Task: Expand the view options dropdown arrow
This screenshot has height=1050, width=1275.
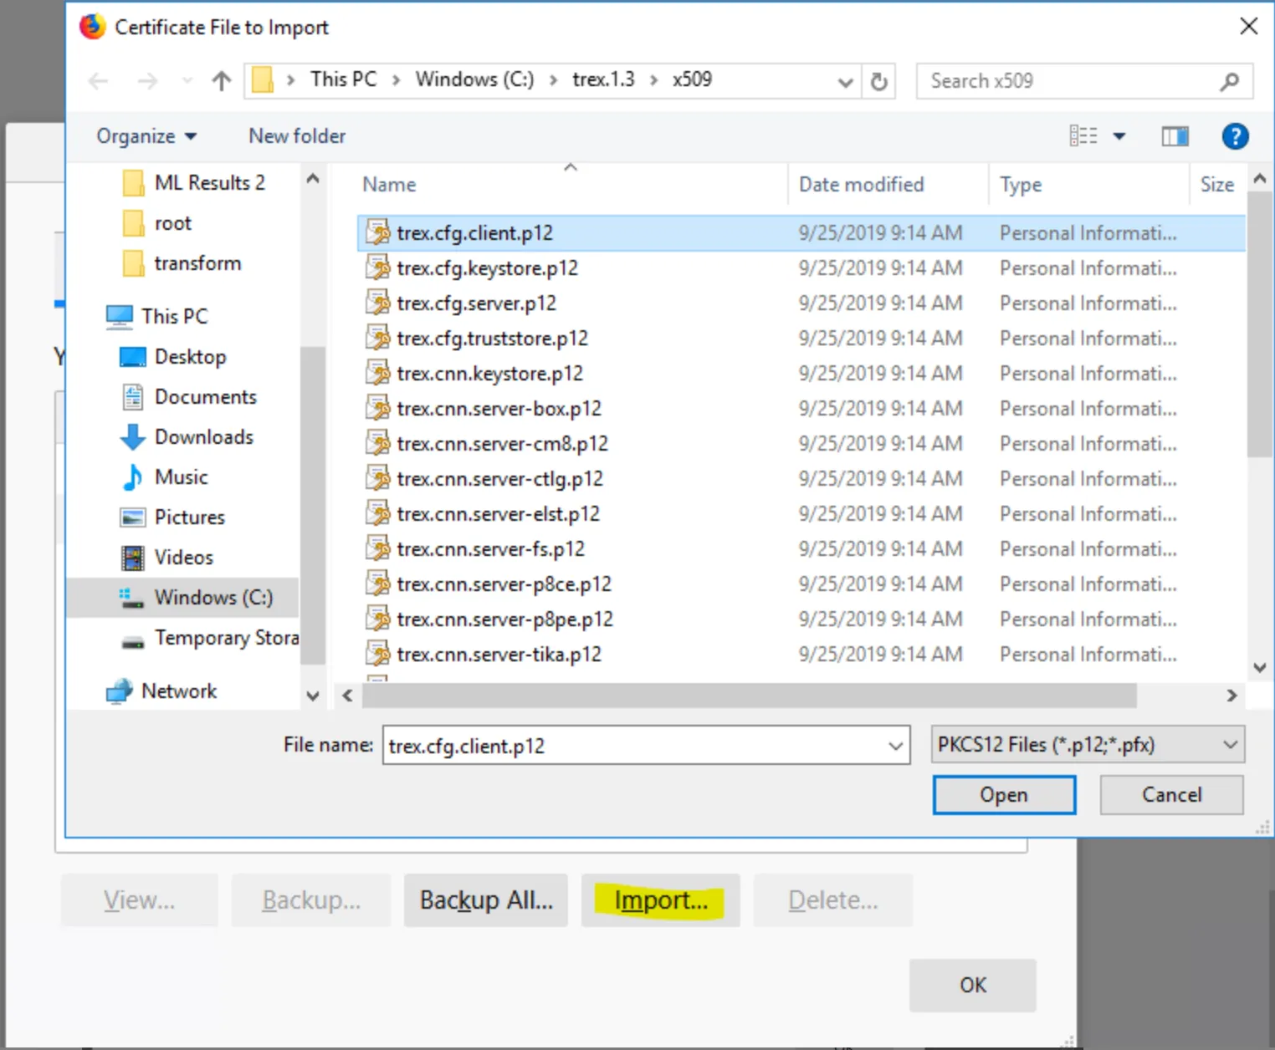Action: [1119, 136]
